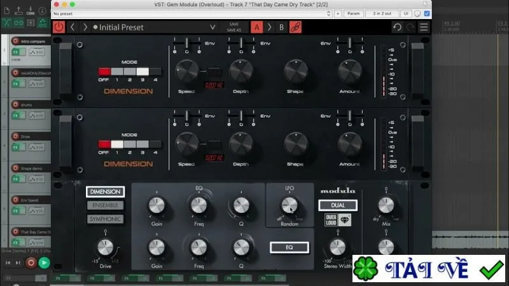Click the undo arrow icon
509x286 pixels.
point(397,27)
